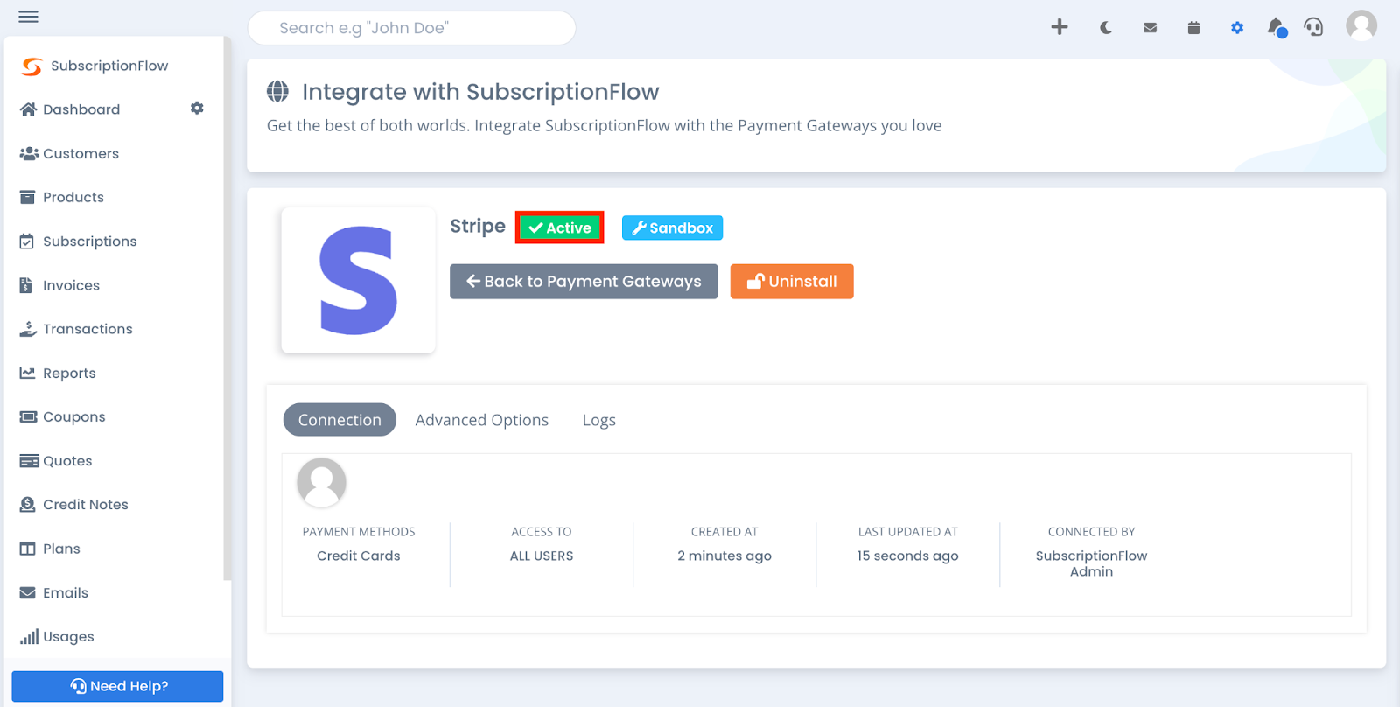Click the Need Help? button
Image resolution: width=1400 pixels, height=707 pixels.
[x=117, y=686]
